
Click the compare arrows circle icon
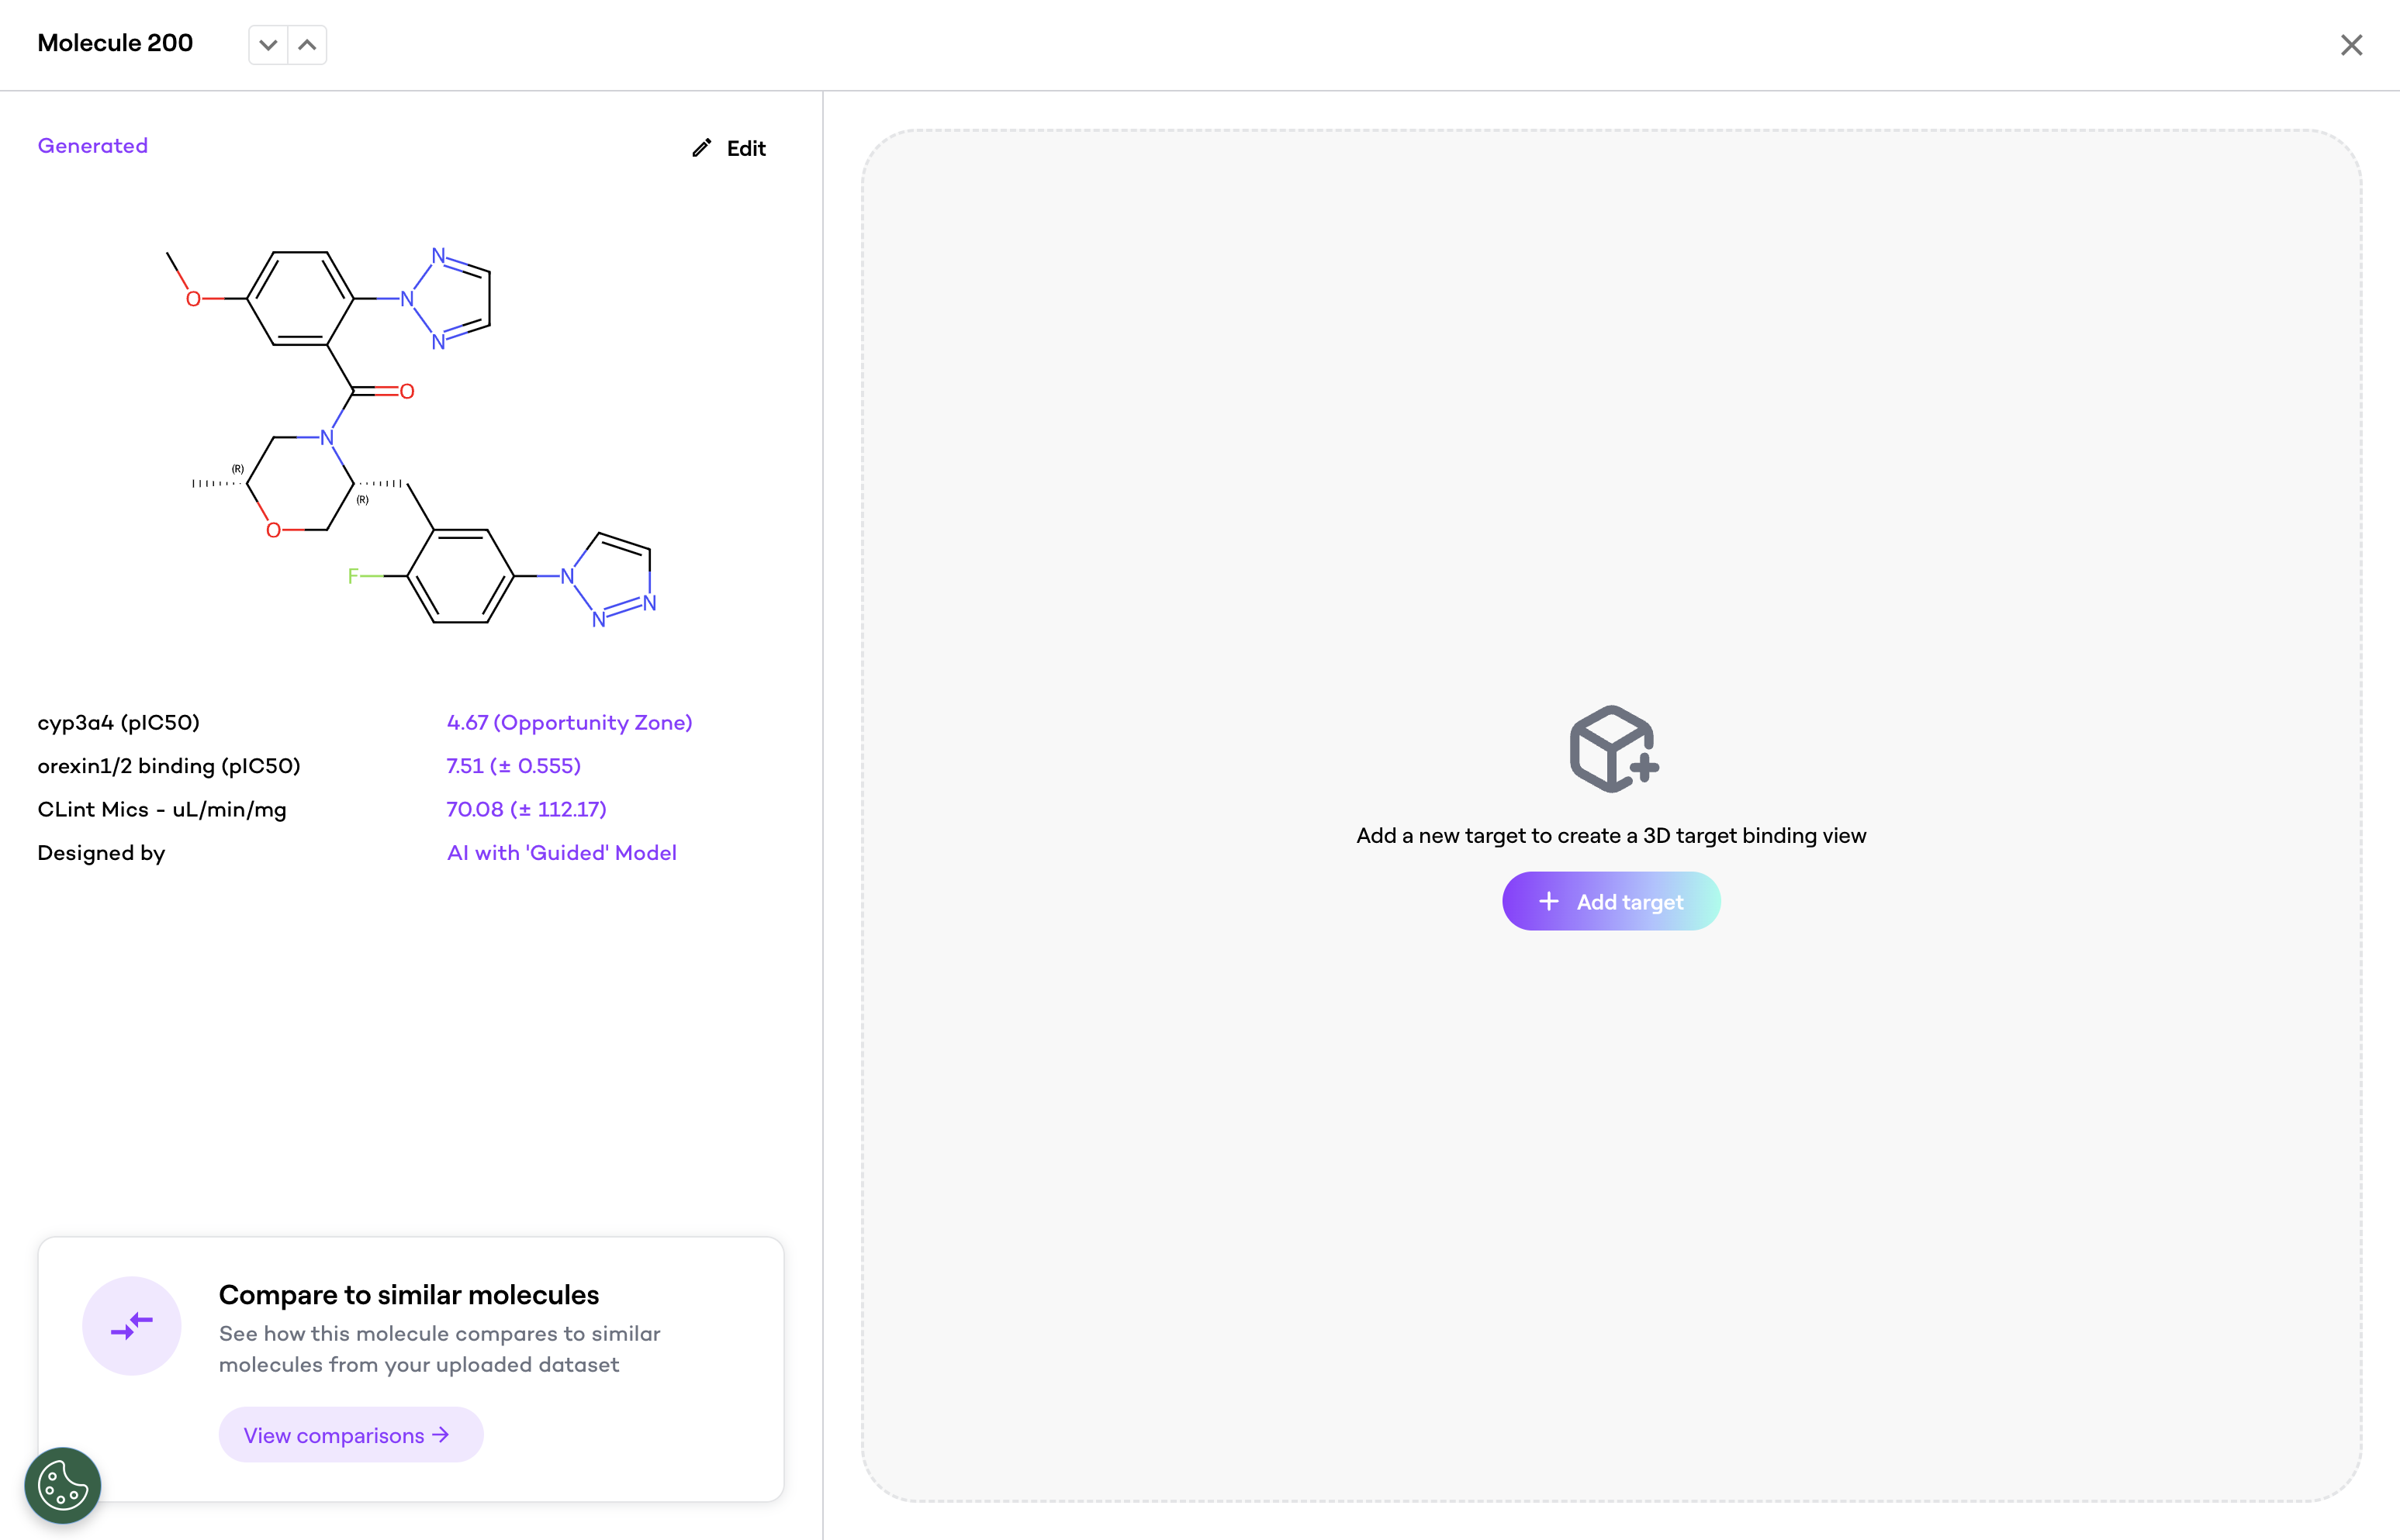[x=132, y=1326]
